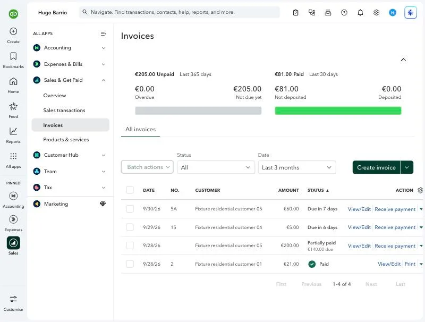Check the invoice 2 row checkbox

click(x=130, y=264)
